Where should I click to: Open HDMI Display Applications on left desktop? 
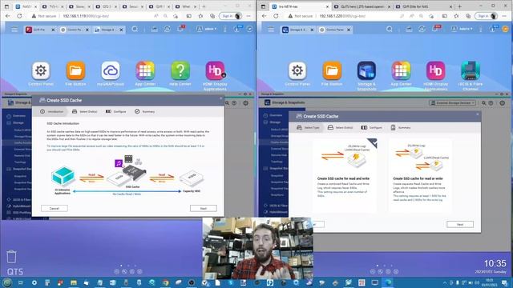pos(215,70)
